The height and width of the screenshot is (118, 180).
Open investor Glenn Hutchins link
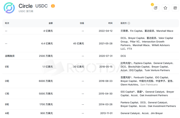tap(129, 85)
